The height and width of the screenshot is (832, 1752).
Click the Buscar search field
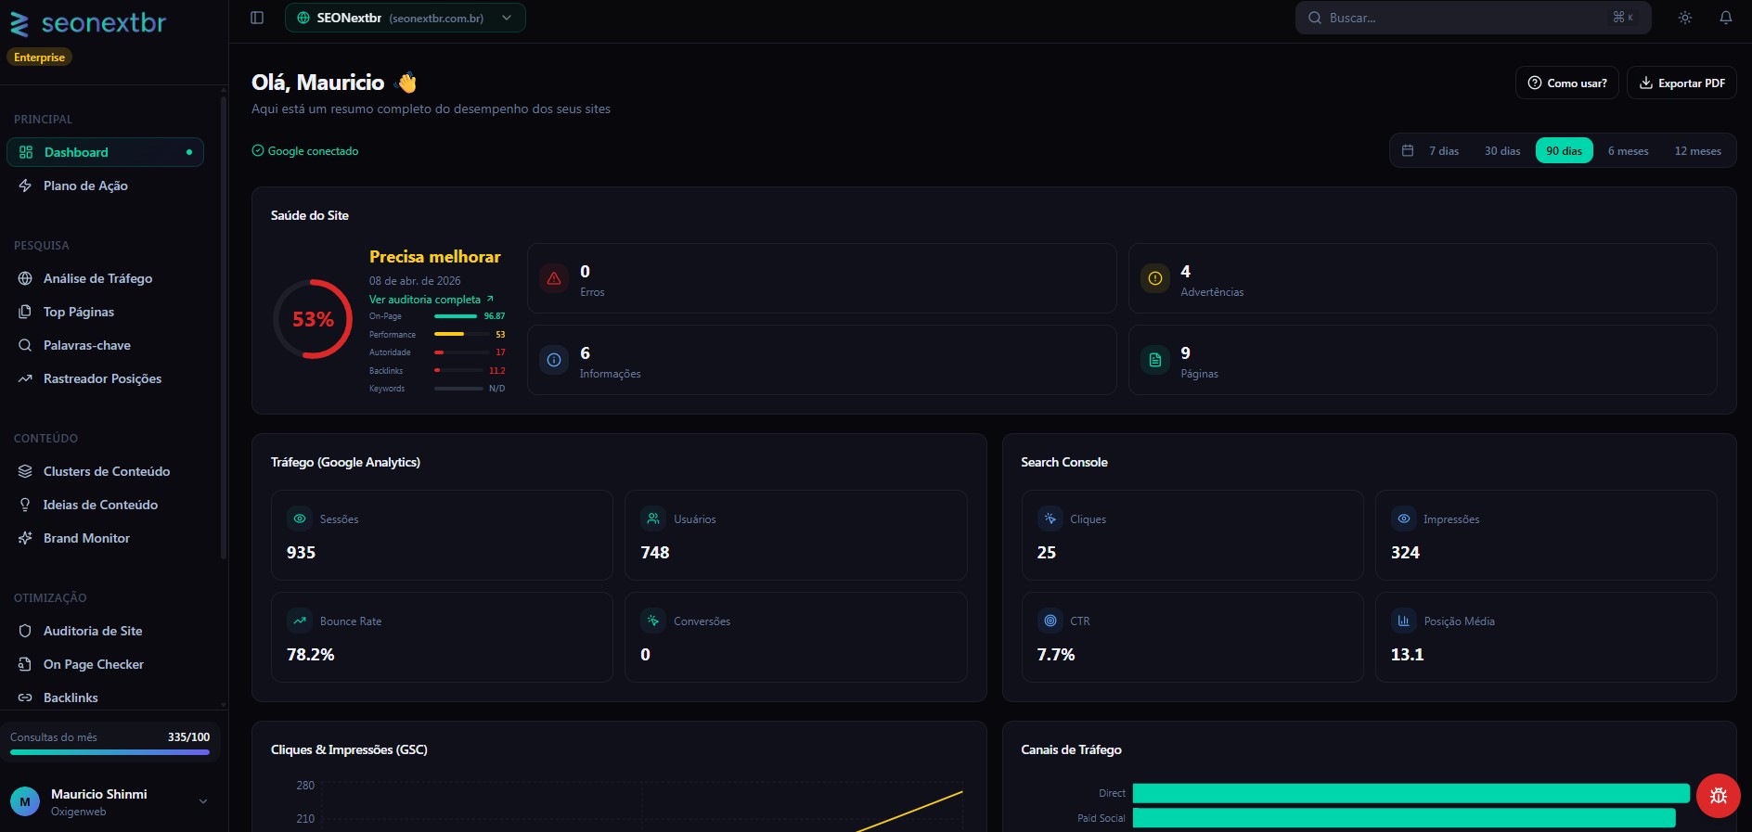(1473, 18)
